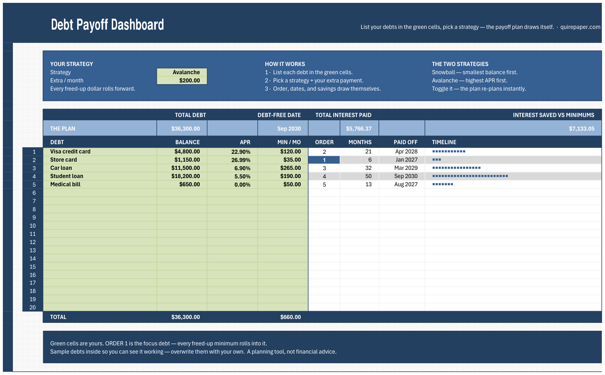Click the $660.00 total minimum payment
The image size is (605, 375).
(290, 317)
